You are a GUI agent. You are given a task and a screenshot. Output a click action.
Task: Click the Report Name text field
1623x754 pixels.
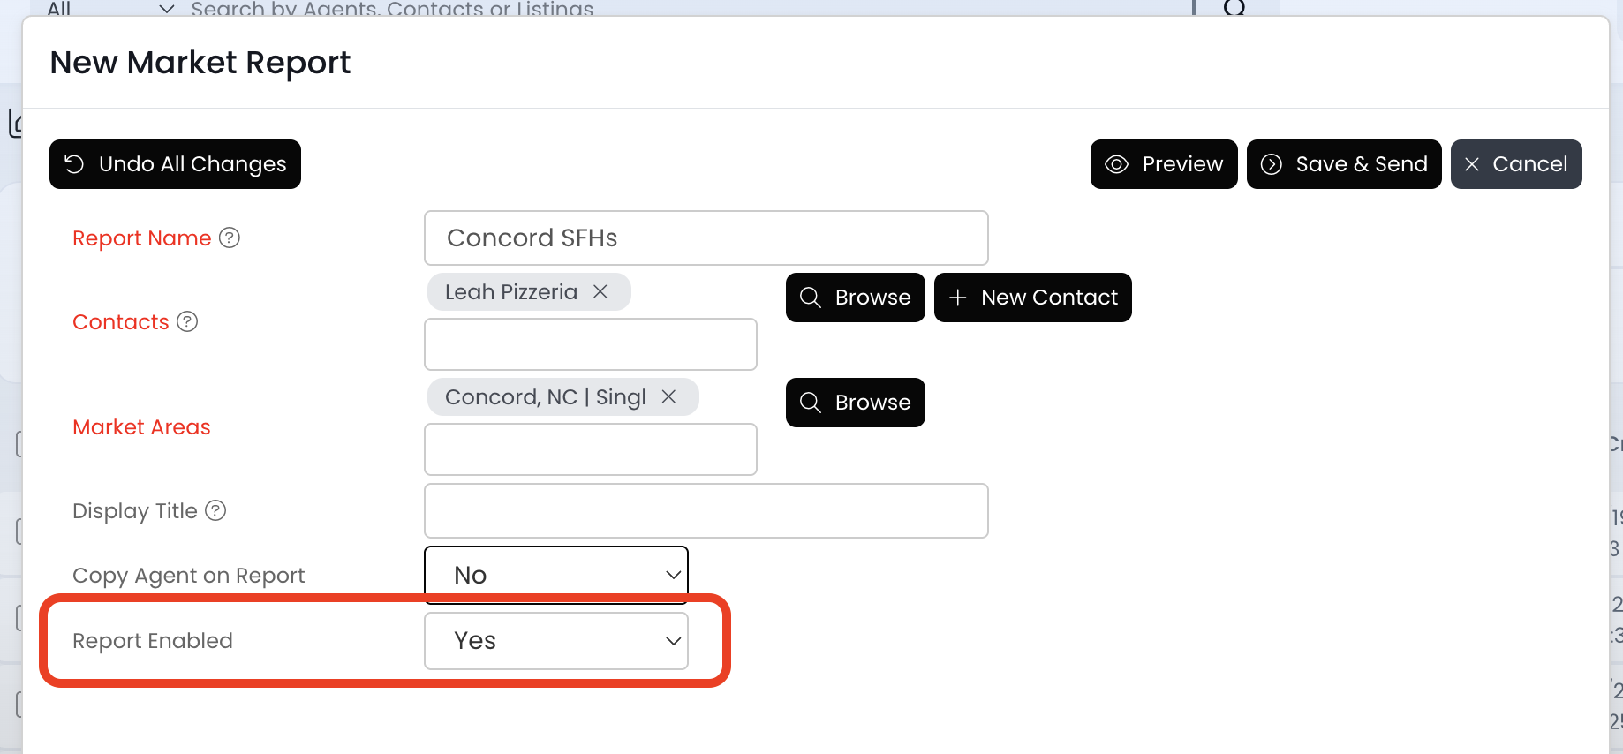(x=706, y=238)
